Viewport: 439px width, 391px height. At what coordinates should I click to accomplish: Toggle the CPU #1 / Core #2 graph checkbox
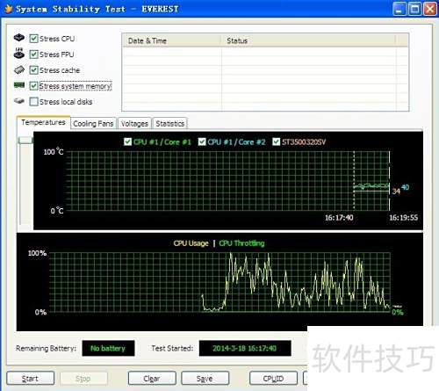click(x=202, y=141)
